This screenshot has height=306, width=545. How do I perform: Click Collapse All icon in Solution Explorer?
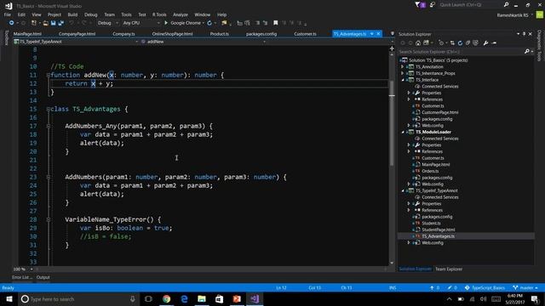(x=468, y=43)
